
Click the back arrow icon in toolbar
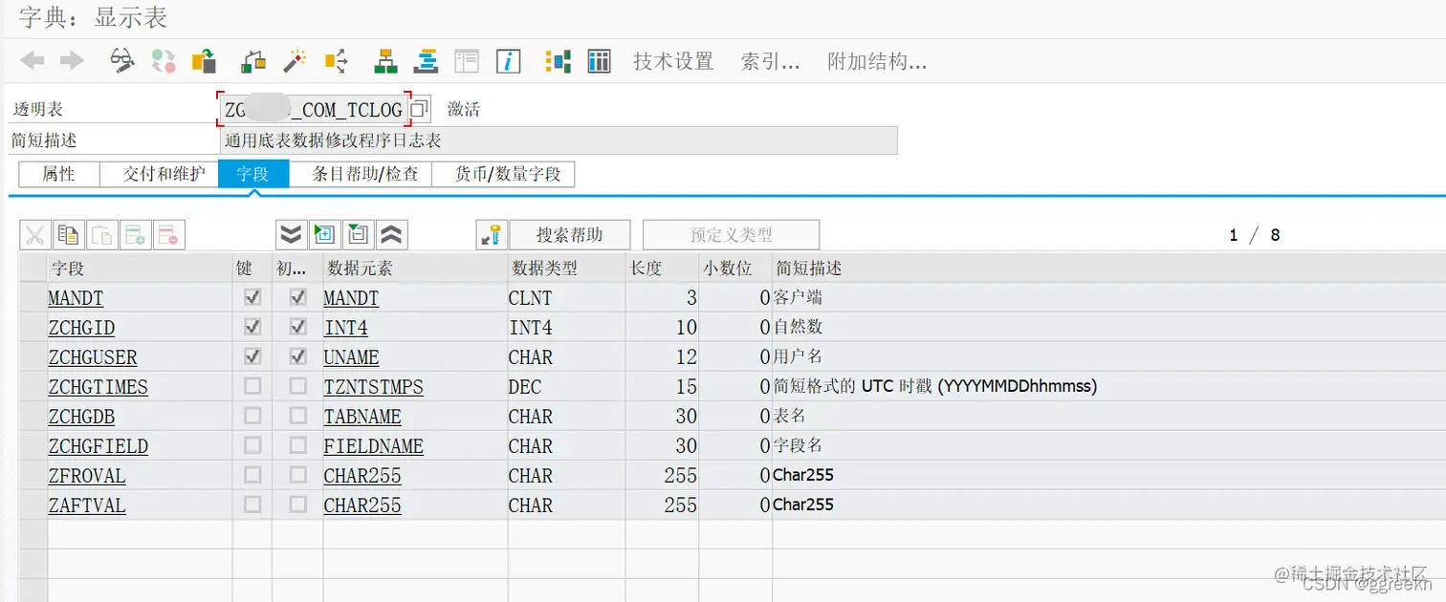point(33,61)
